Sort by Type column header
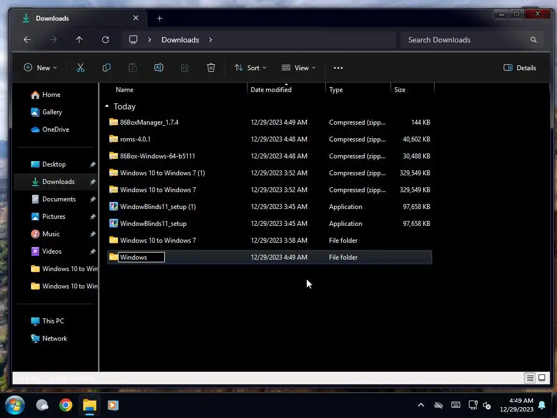557x418 pixels. coord(336,90)
